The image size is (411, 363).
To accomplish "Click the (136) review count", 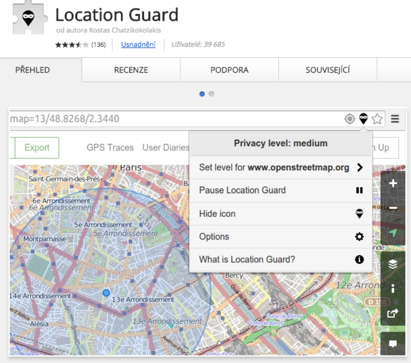I will [x=98, y=45].
